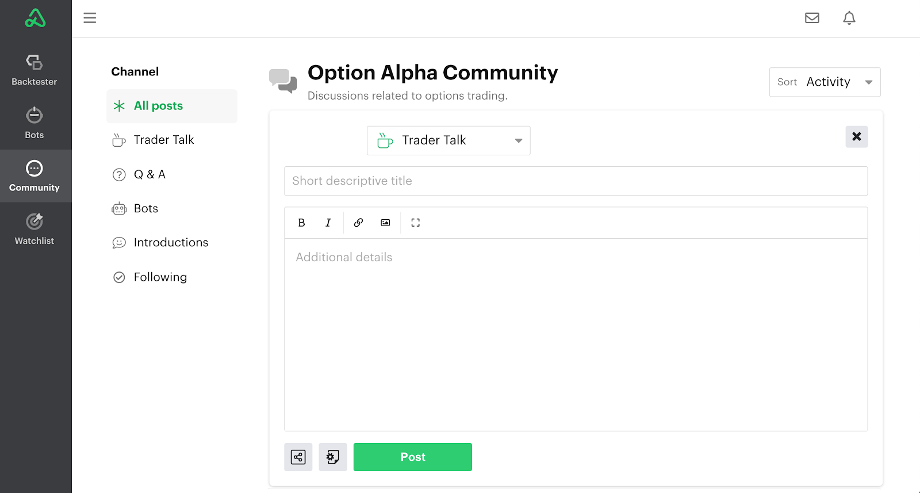Viewport: 920px width, 493px height.
Task: Insert an image in the post
Action: click(x=385, y=223)
